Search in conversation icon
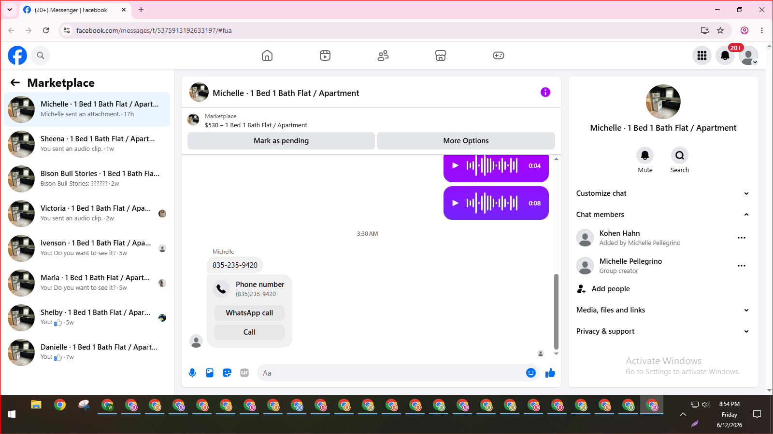 click(x=680, y=155)
